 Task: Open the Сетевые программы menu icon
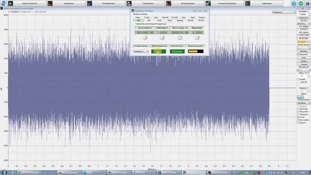pyautogui.click(x=208, y=3)
